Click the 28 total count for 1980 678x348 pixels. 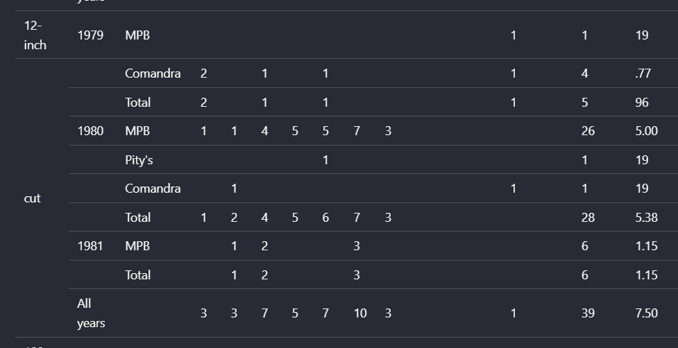pos(588,218)
